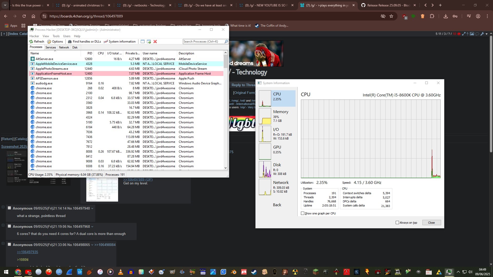
Task: Focus the Search Processes input field
Action: (203, 42)
